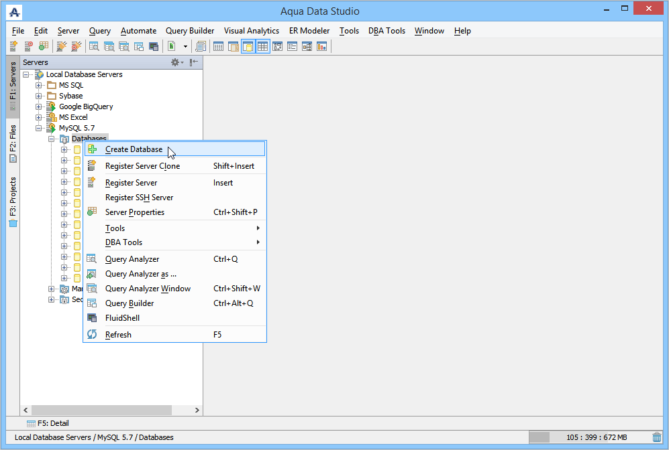
Task: Toggle the highlighted grid view toolbar button
Action: point(263,46)
